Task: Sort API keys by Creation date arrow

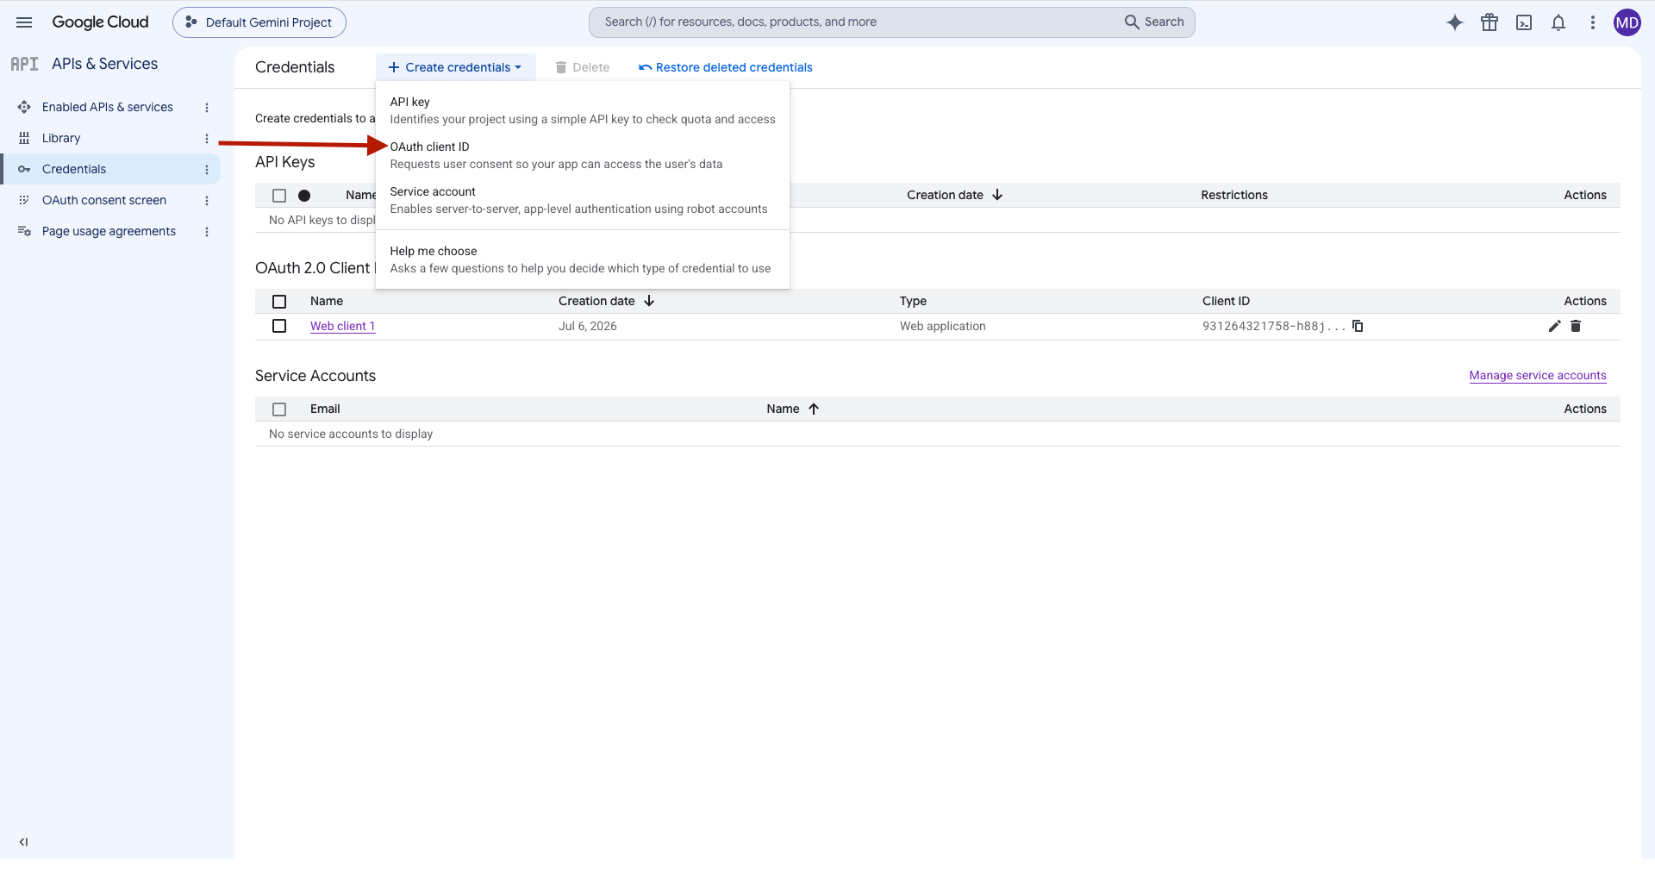Action: point(997,195)
